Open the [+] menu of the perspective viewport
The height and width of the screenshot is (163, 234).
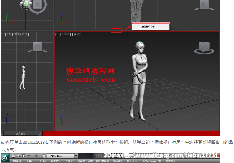[x=58, y=35]
